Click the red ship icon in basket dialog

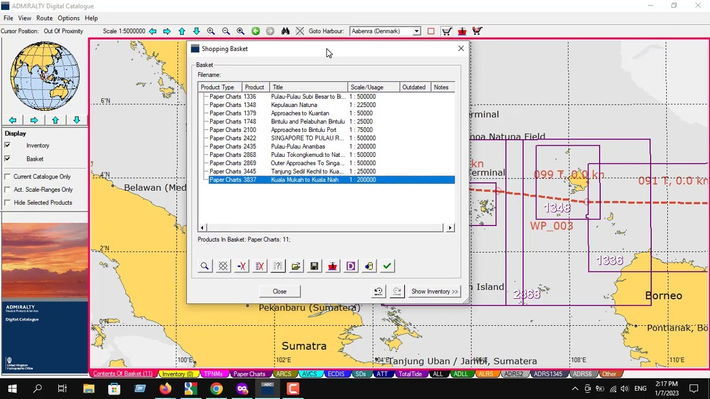click(333, 267)
